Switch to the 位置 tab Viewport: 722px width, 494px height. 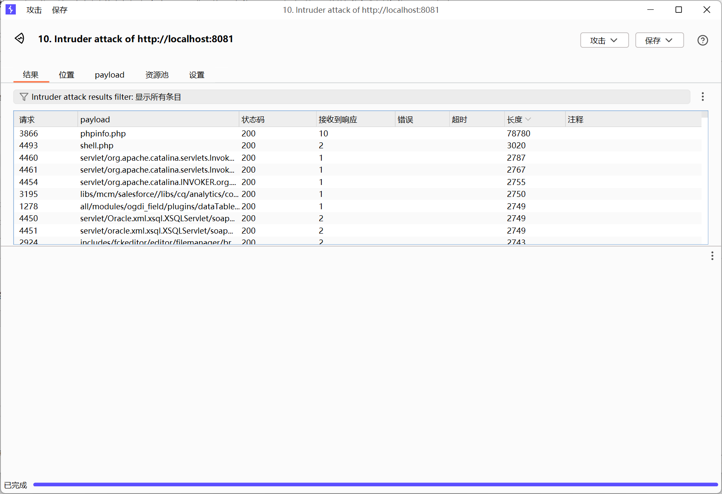pos(67,75)
